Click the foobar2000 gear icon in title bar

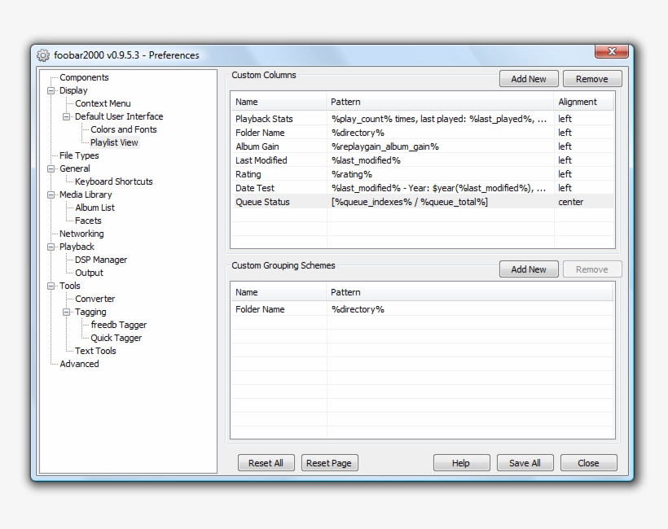point(42,55)
